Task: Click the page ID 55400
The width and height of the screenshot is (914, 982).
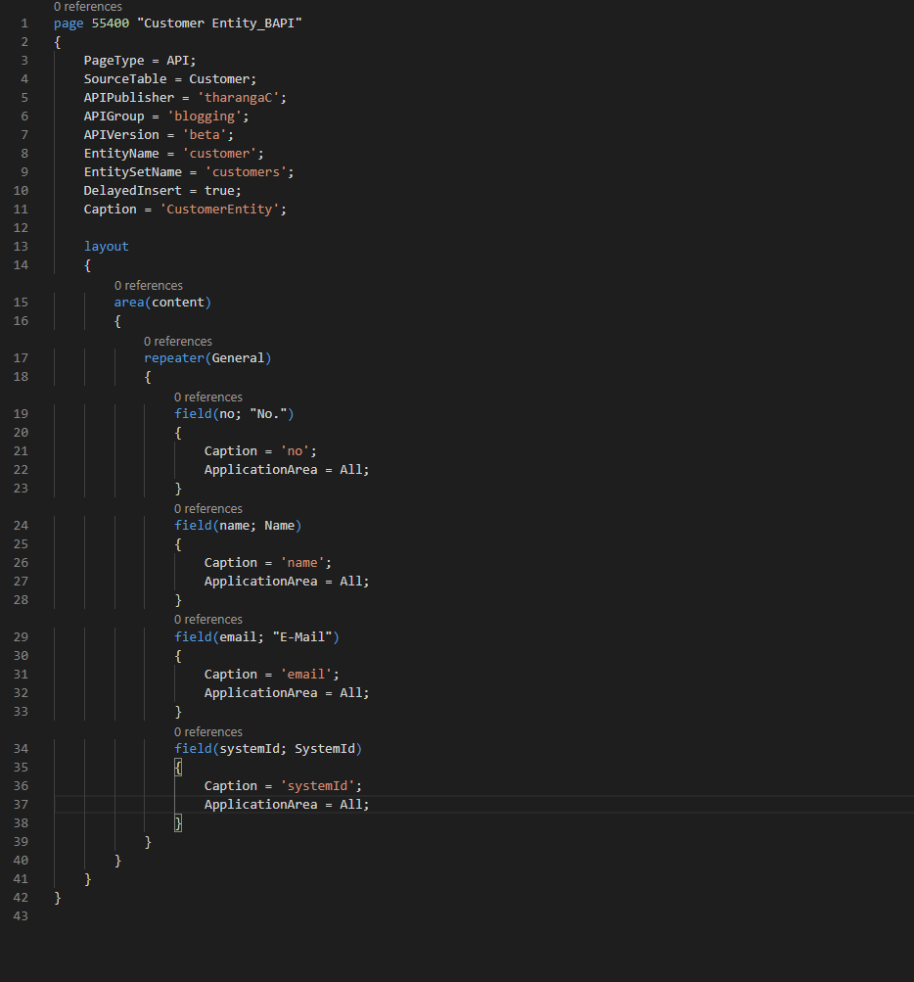Action: click(x=111, y=23)
